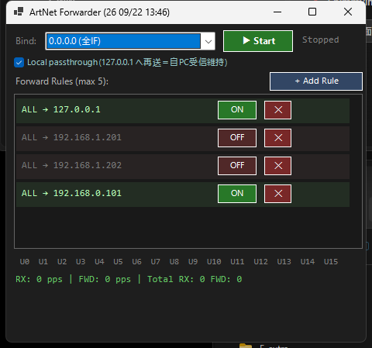Delete the 192.168.1.202 forward rule
This screenshot has height=348, width=372.
pyautogui.click(x=277, y=166)
